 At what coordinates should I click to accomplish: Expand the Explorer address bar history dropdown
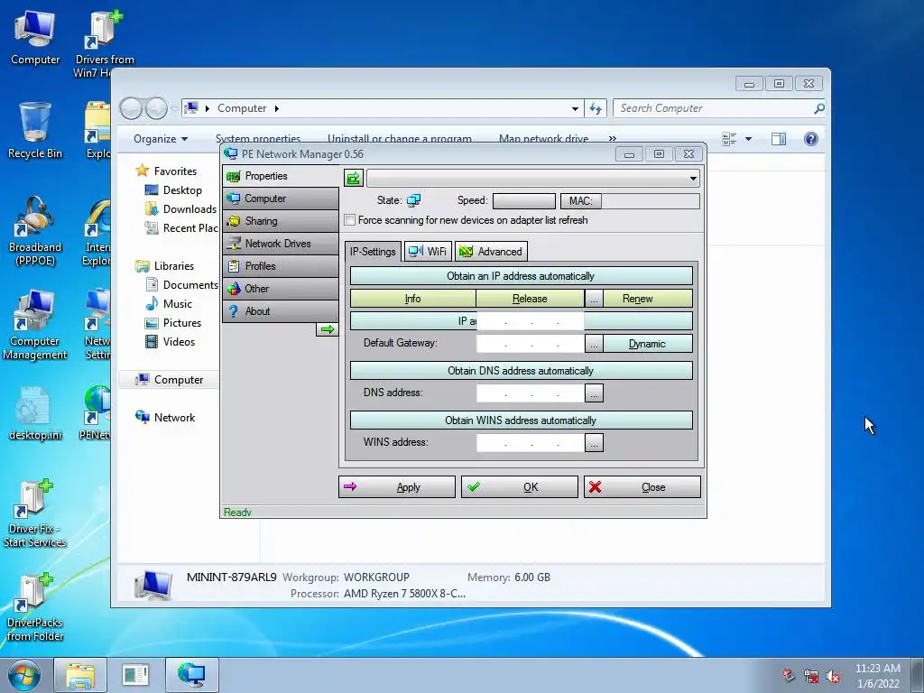[575, 109]
